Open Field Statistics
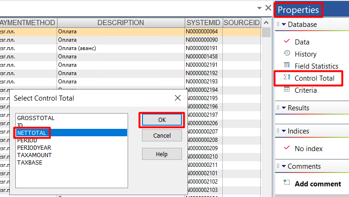The image size is (349, 197). coord(317,66)
